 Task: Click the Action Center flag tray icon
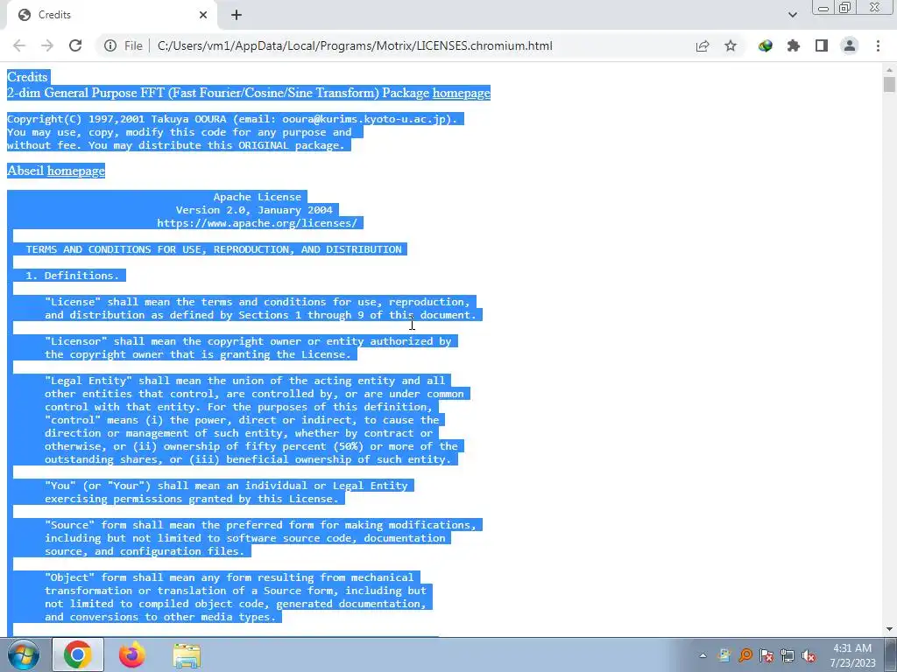point(766,655)
